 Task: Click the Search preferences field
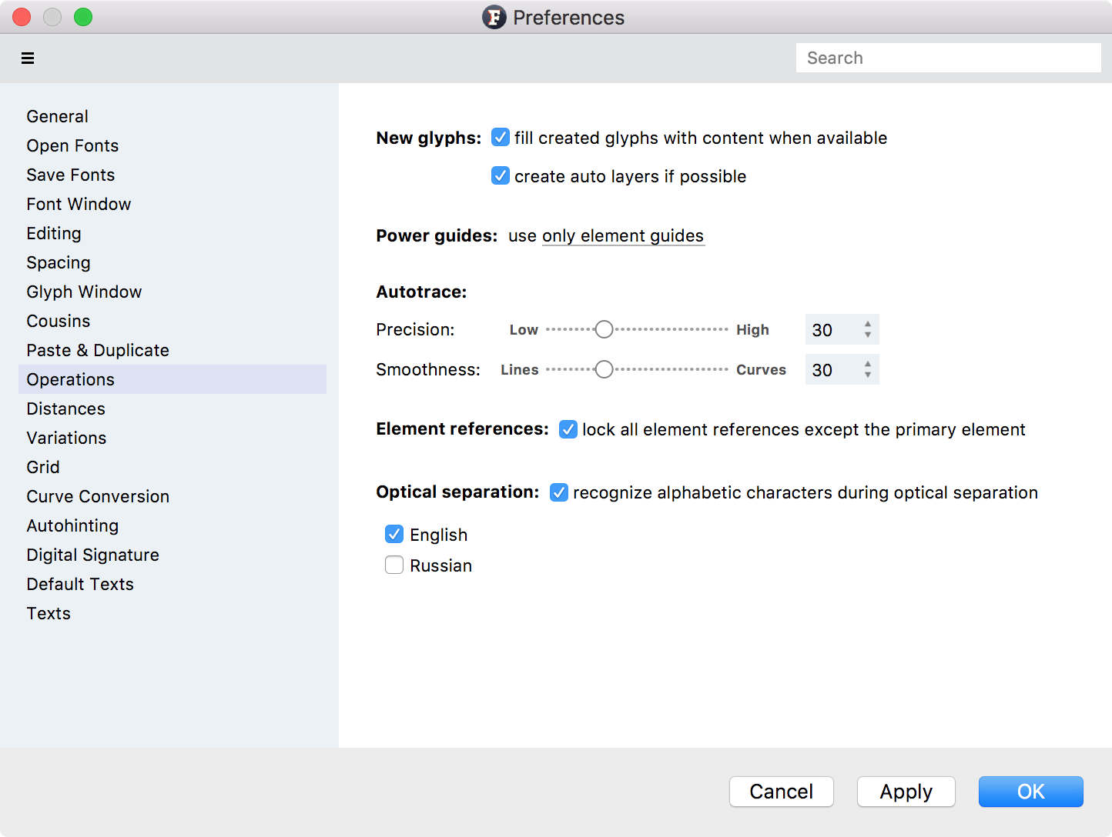pos(949,58)
